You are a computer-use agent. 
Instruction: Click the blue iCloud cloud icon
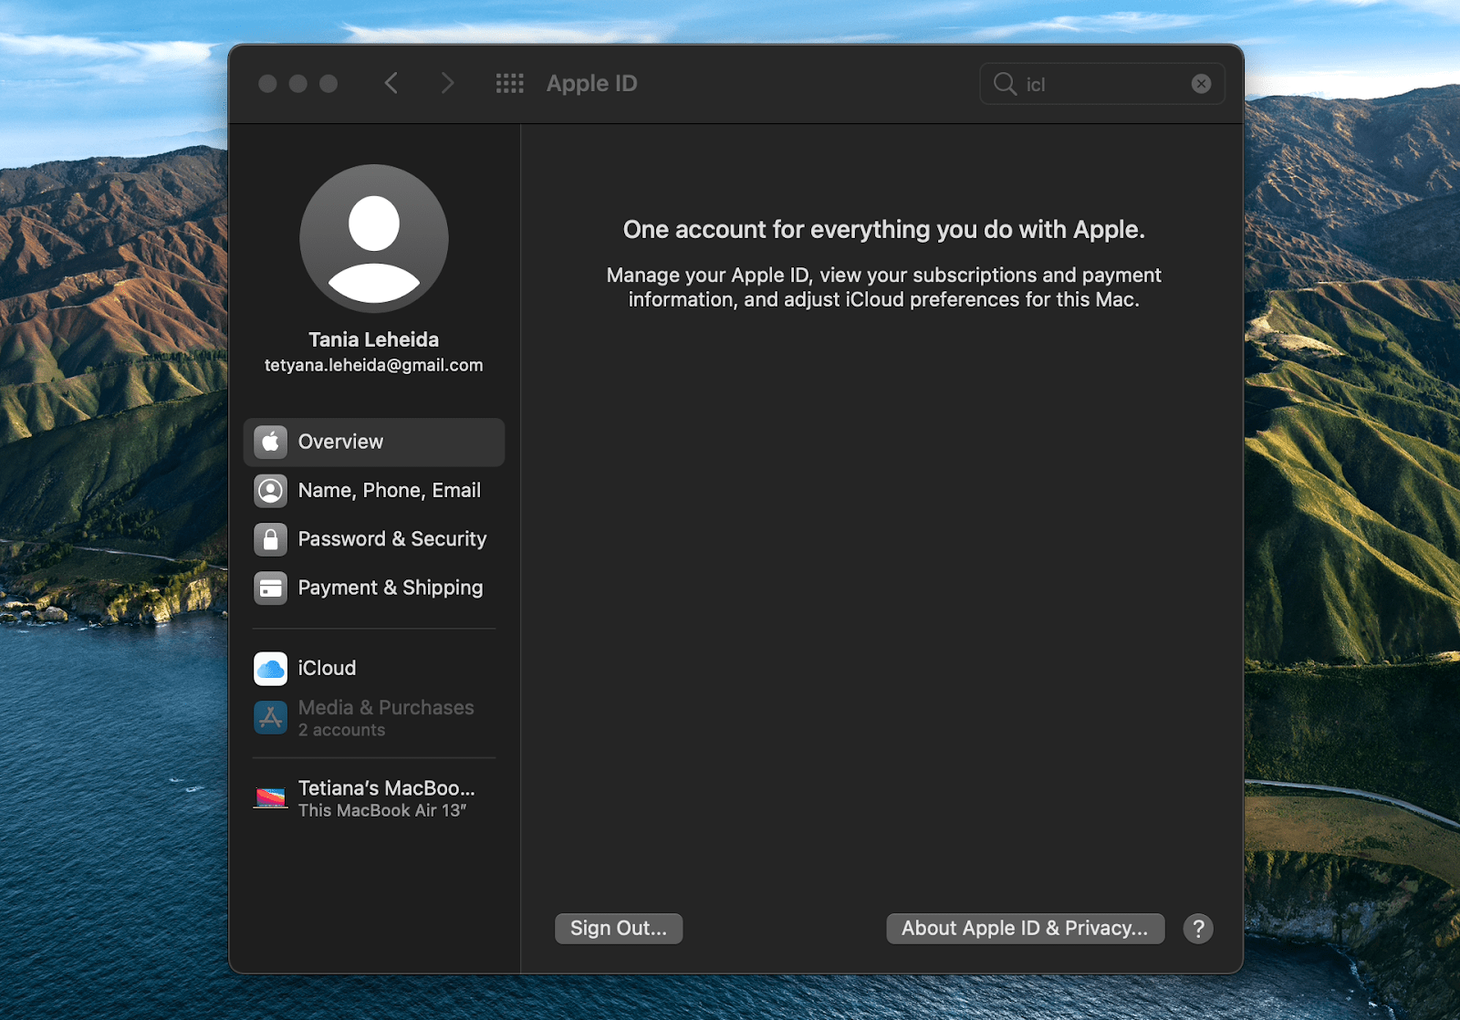270,669
